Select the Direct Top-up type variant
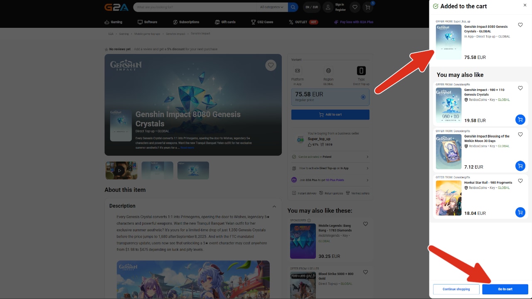The height and width of the screenshot is (299, 532). (361, 71)
